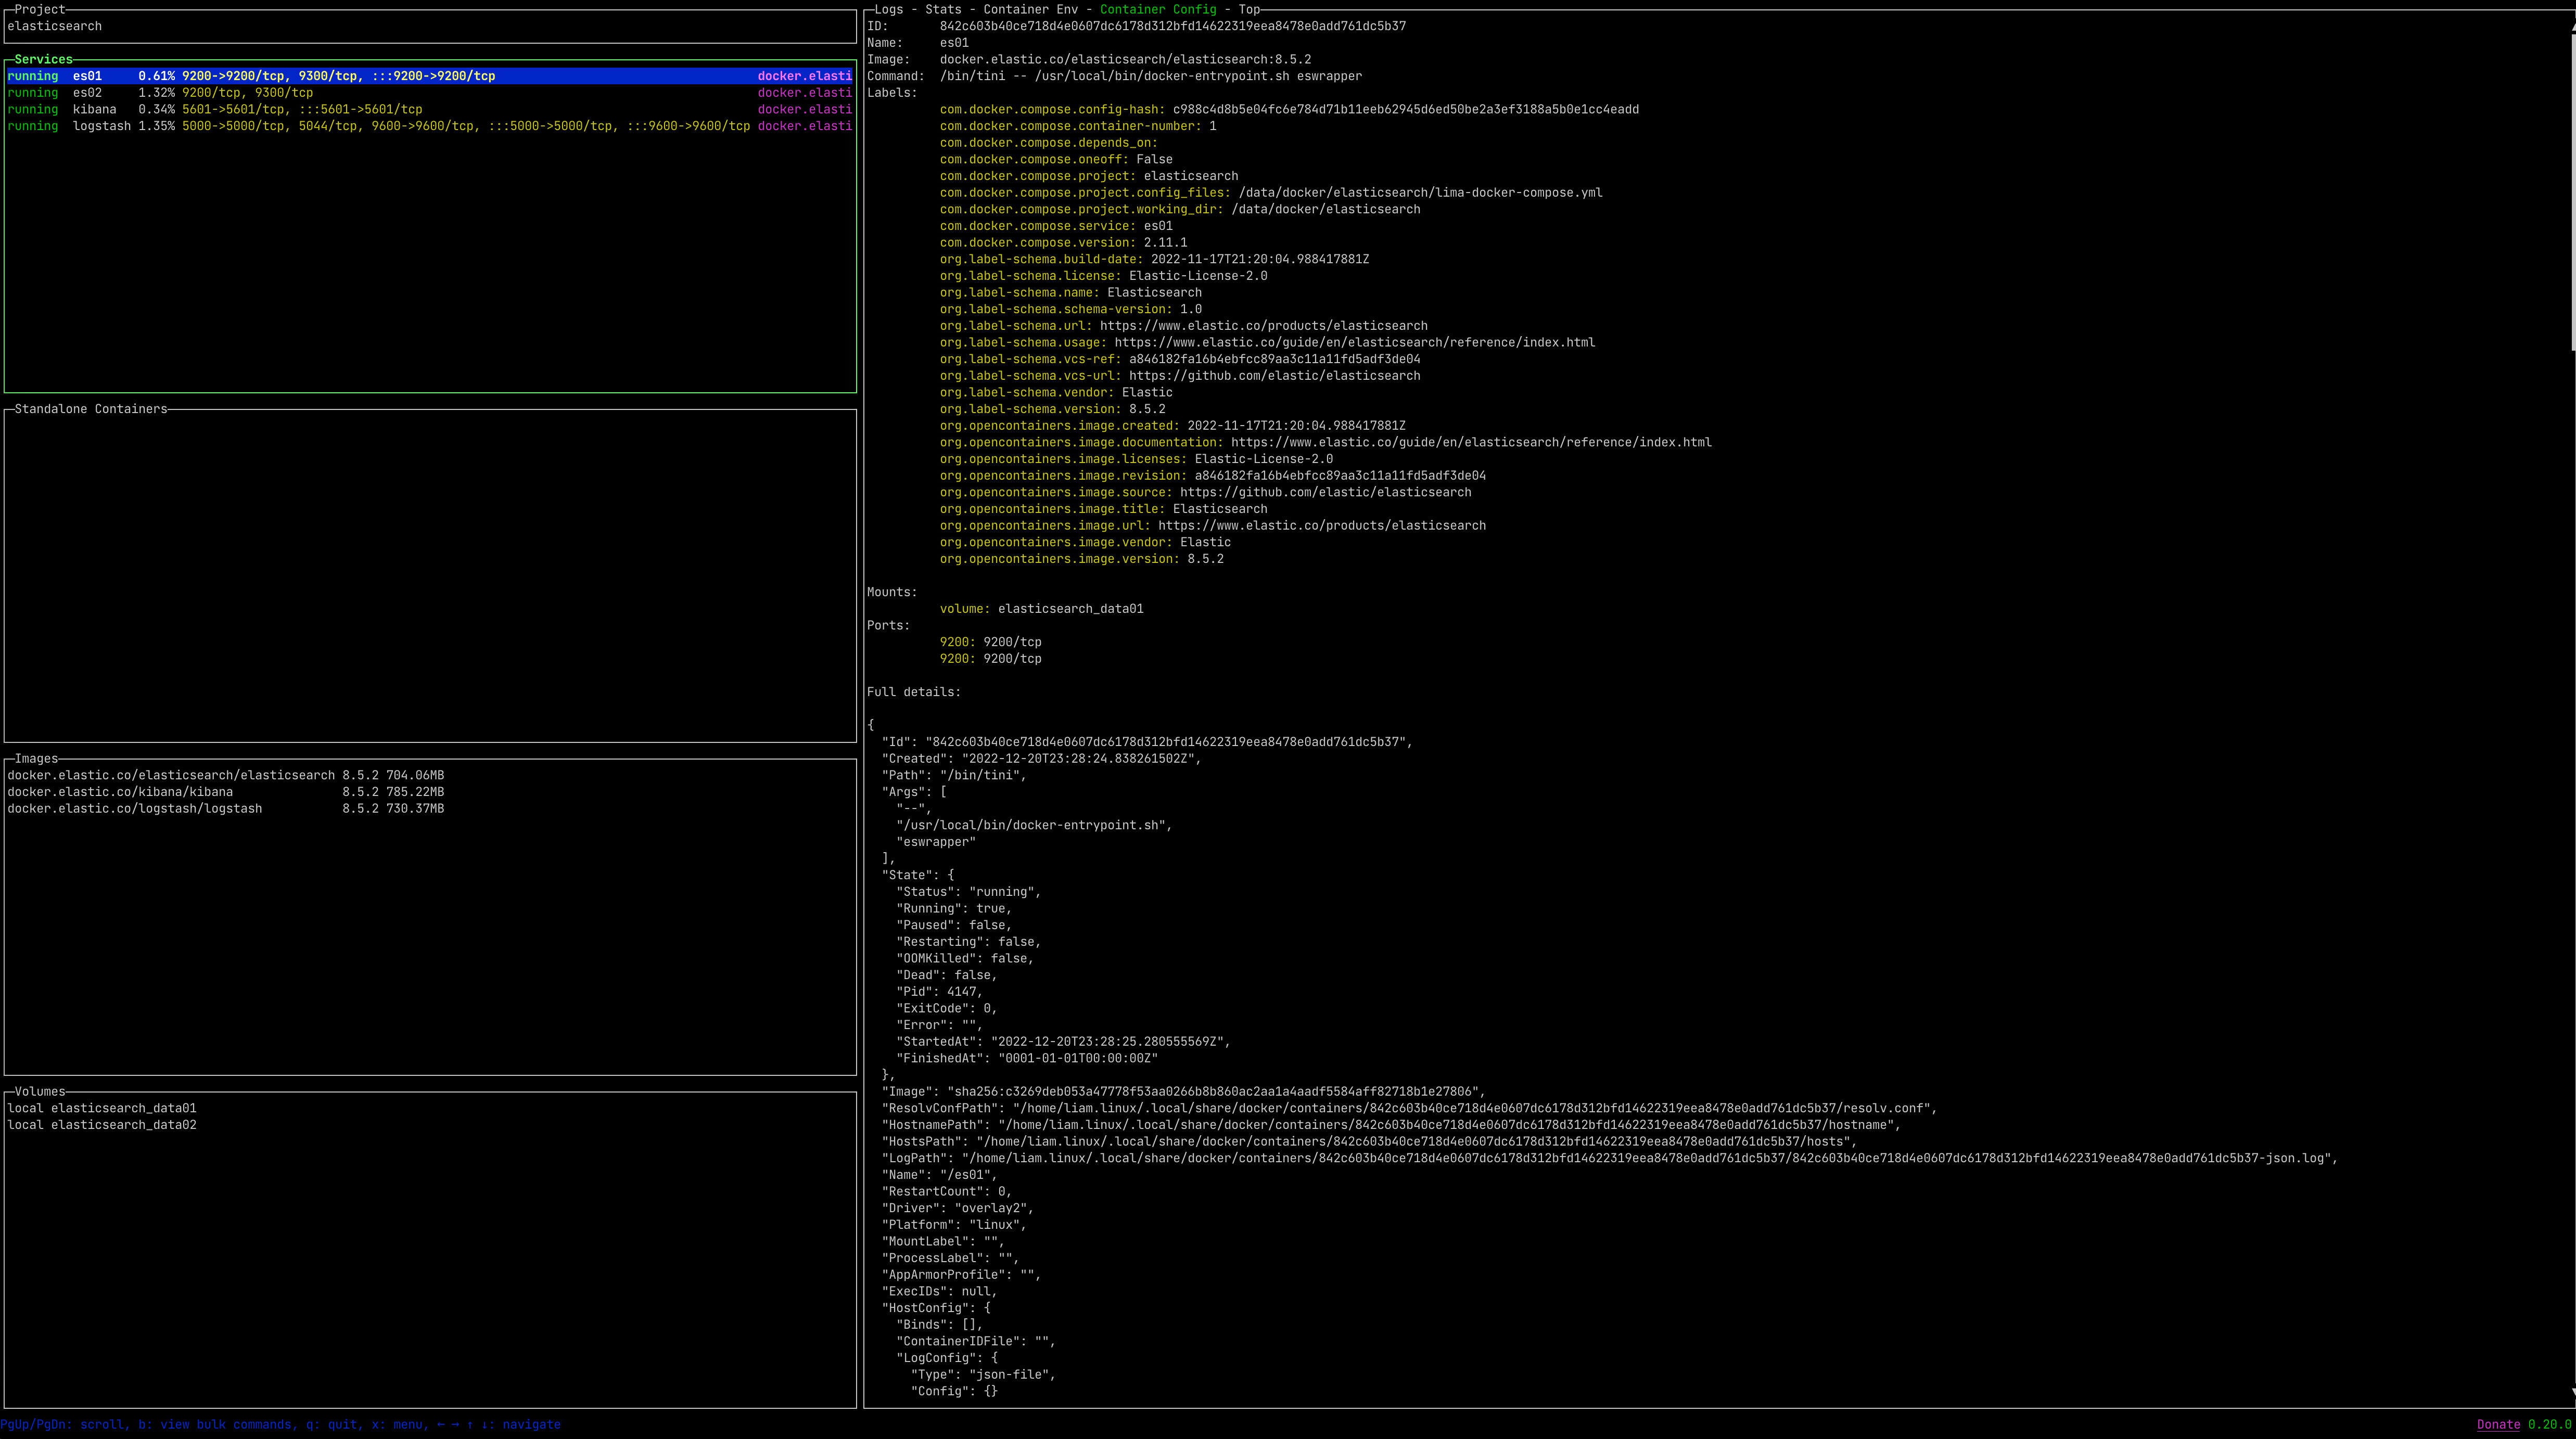
Task: Focus the Standalone Containers panel title
Action: pyautogui.click(x=91, y=409)
